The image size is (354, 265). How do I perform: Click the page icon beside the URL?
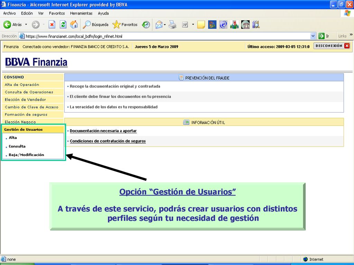(x=22, y=36)
